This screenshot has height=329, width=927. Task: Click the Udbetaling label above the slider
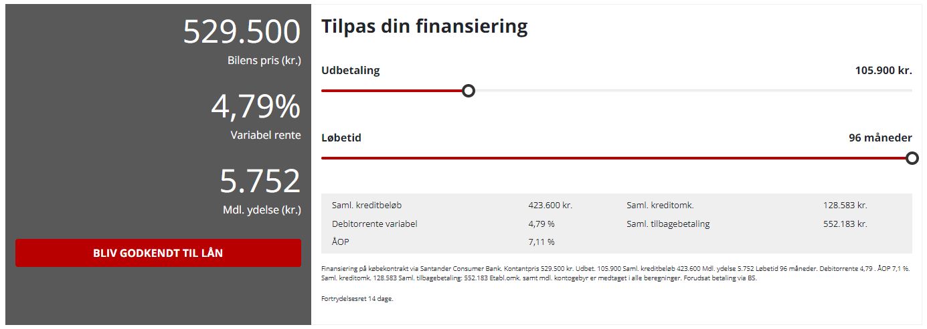tap(350, 70)
